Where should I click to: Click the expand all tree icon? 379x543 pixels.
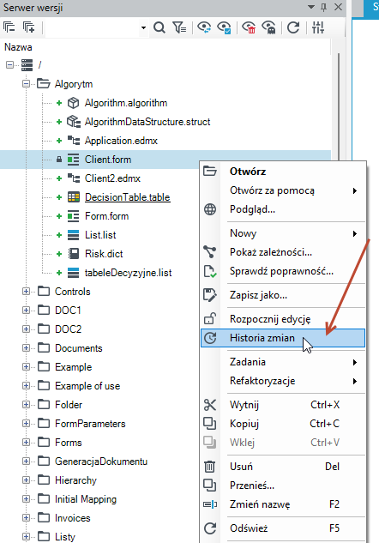point(29,27)
